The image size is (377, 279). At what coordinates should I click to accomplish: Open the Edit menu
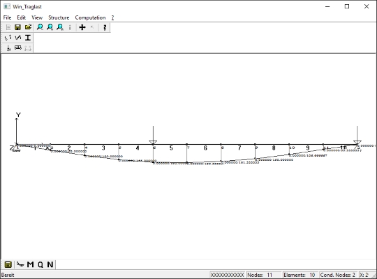(x=21, y=17)
